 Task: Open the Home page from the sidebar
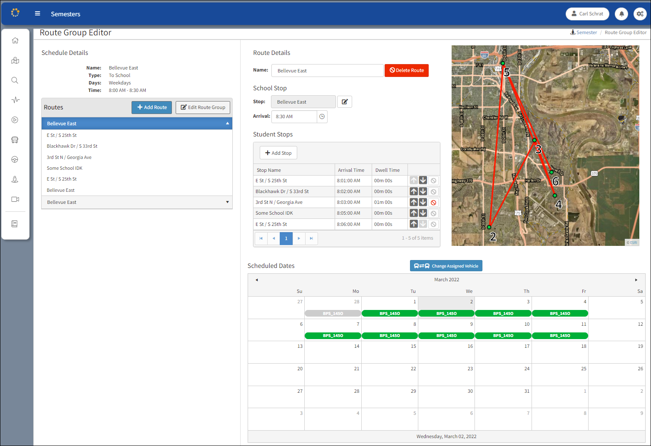click(15, 40)
